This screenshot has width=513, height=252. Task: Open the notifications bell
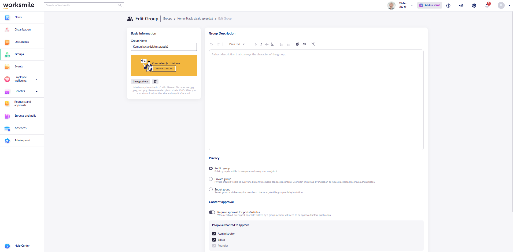487,6
